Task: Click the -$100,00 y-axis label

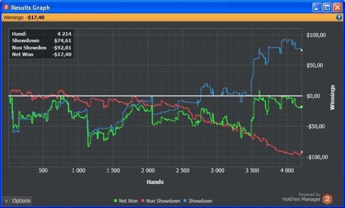Action: click(317, 157)
